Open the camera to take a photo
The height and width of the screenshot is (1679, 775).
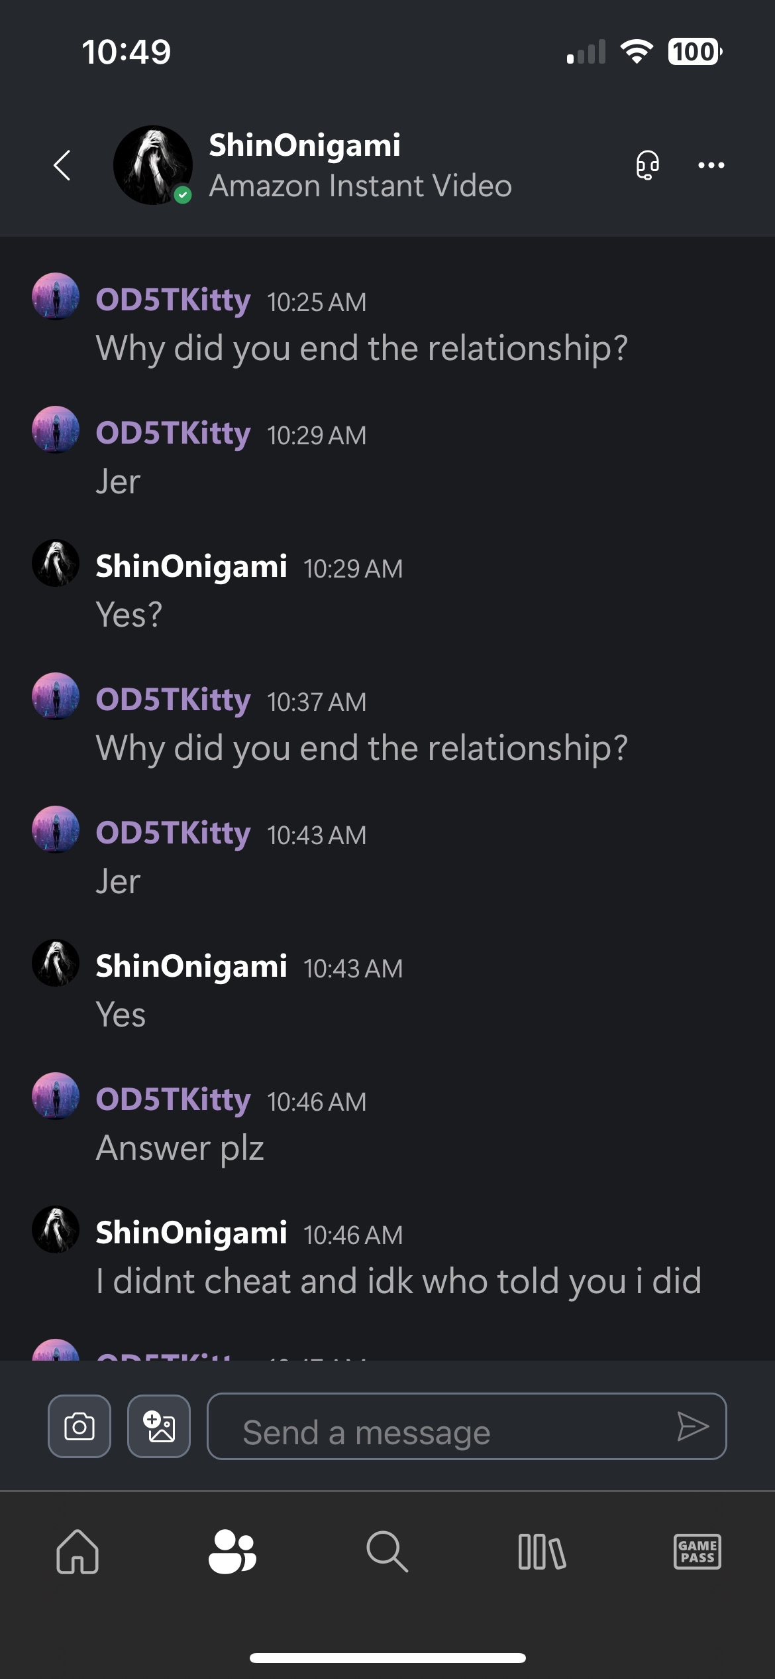(79, 1426)
